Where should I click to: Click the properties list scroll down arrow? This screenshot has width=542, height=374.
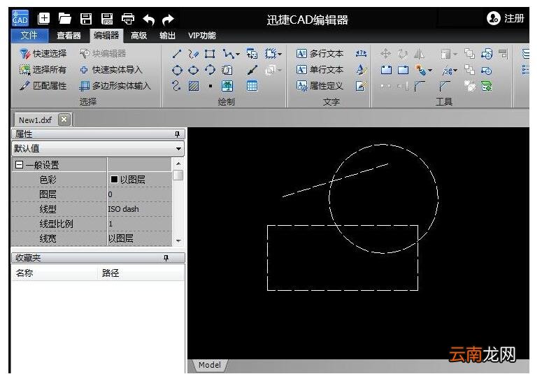(x=178, y=240)
